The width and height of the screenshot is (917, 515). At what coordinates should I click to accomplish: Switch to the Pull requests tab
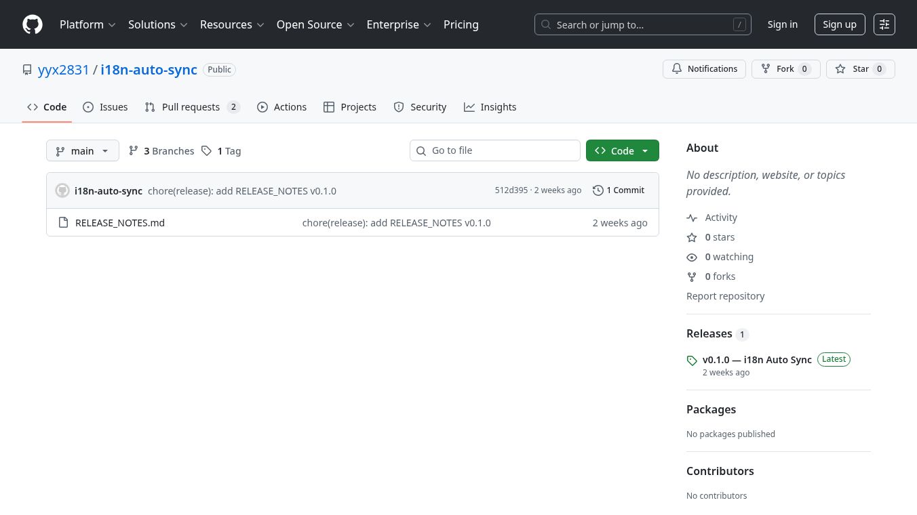(192, 107)
